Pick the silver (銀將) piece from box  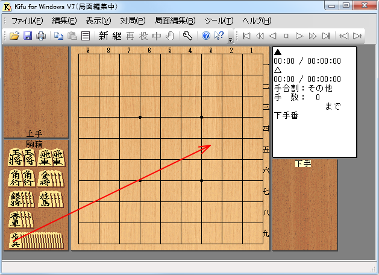point(21,199)
